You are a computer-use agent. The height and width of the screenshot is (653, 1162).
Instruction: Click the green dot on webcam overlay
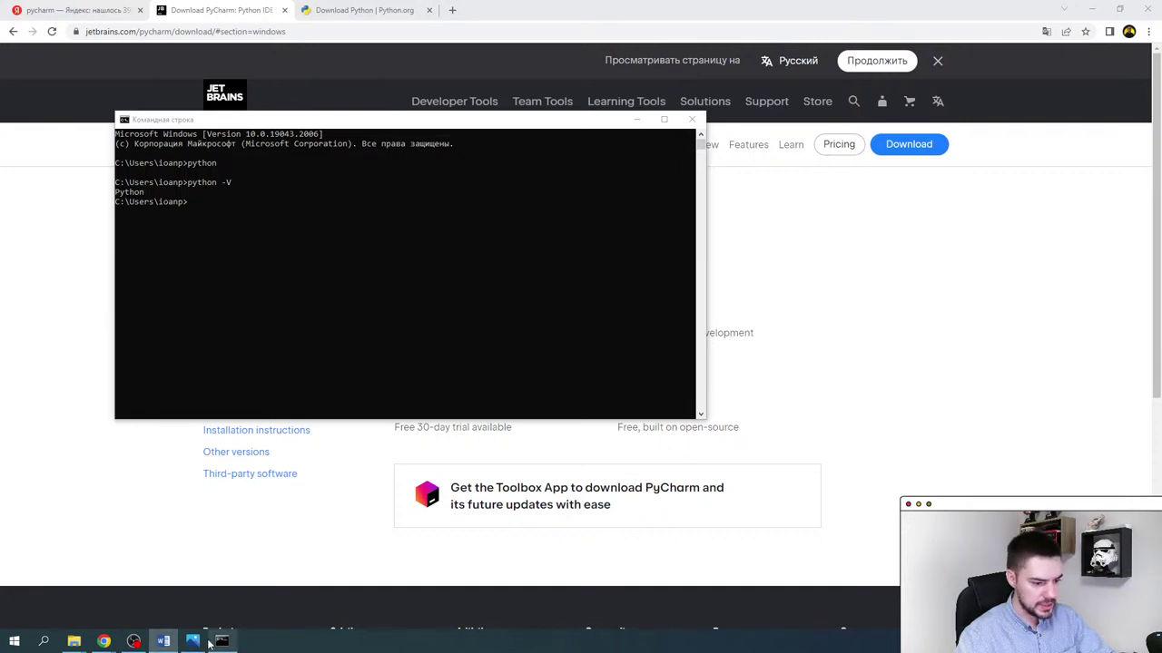click(929, 504)
